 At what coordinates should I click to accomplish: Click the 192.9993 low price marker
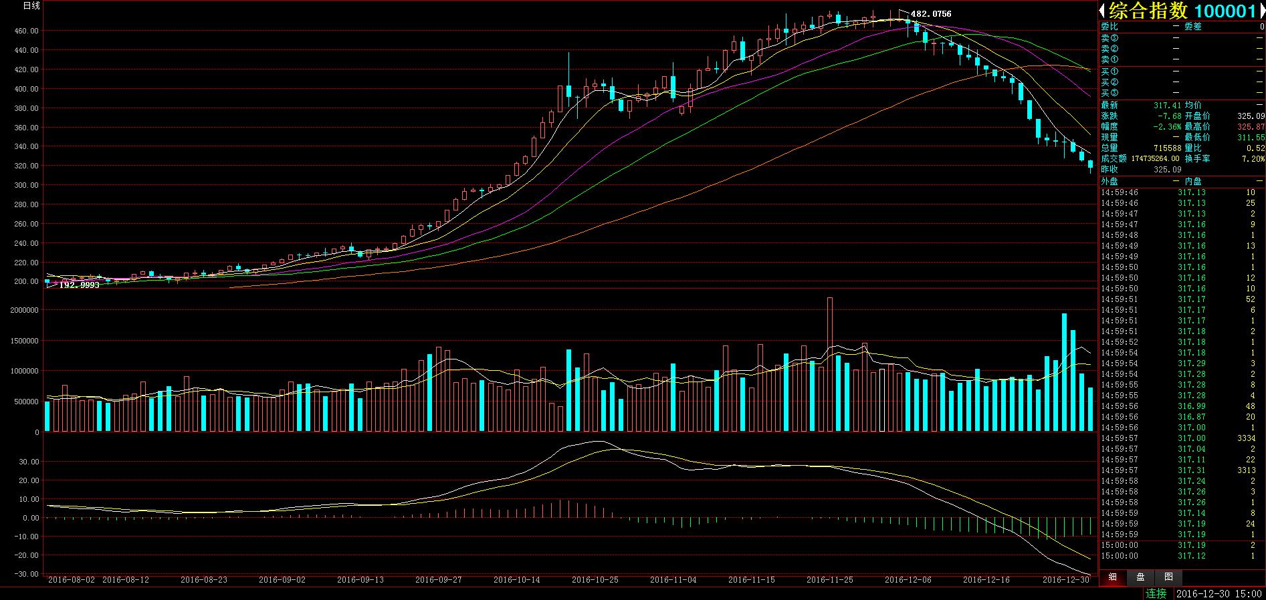pos(80,285)
